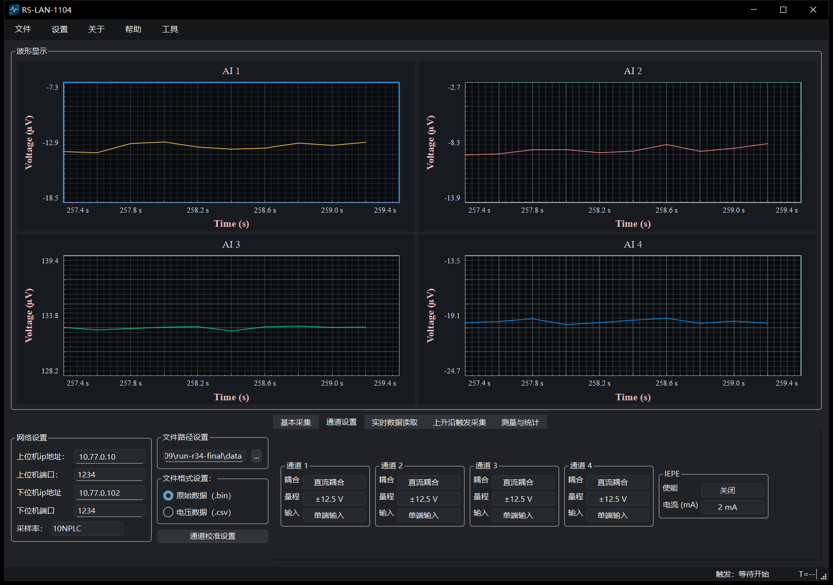Click the AI 3 waveform plot

231,316
